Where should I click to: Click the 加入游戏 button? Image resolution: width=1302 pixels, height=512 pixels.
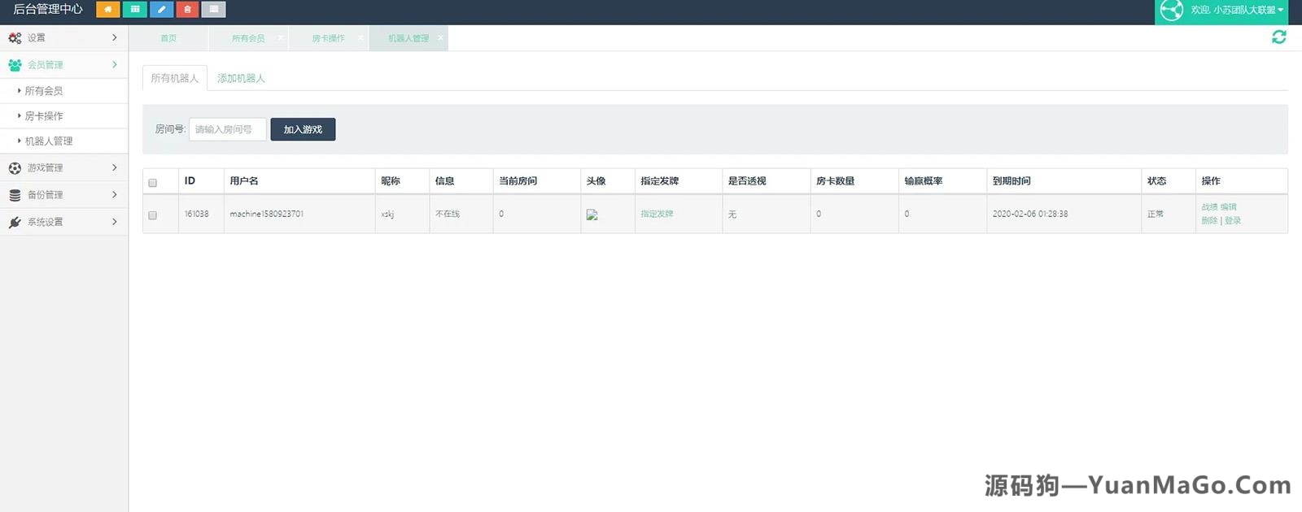point(303,129)
